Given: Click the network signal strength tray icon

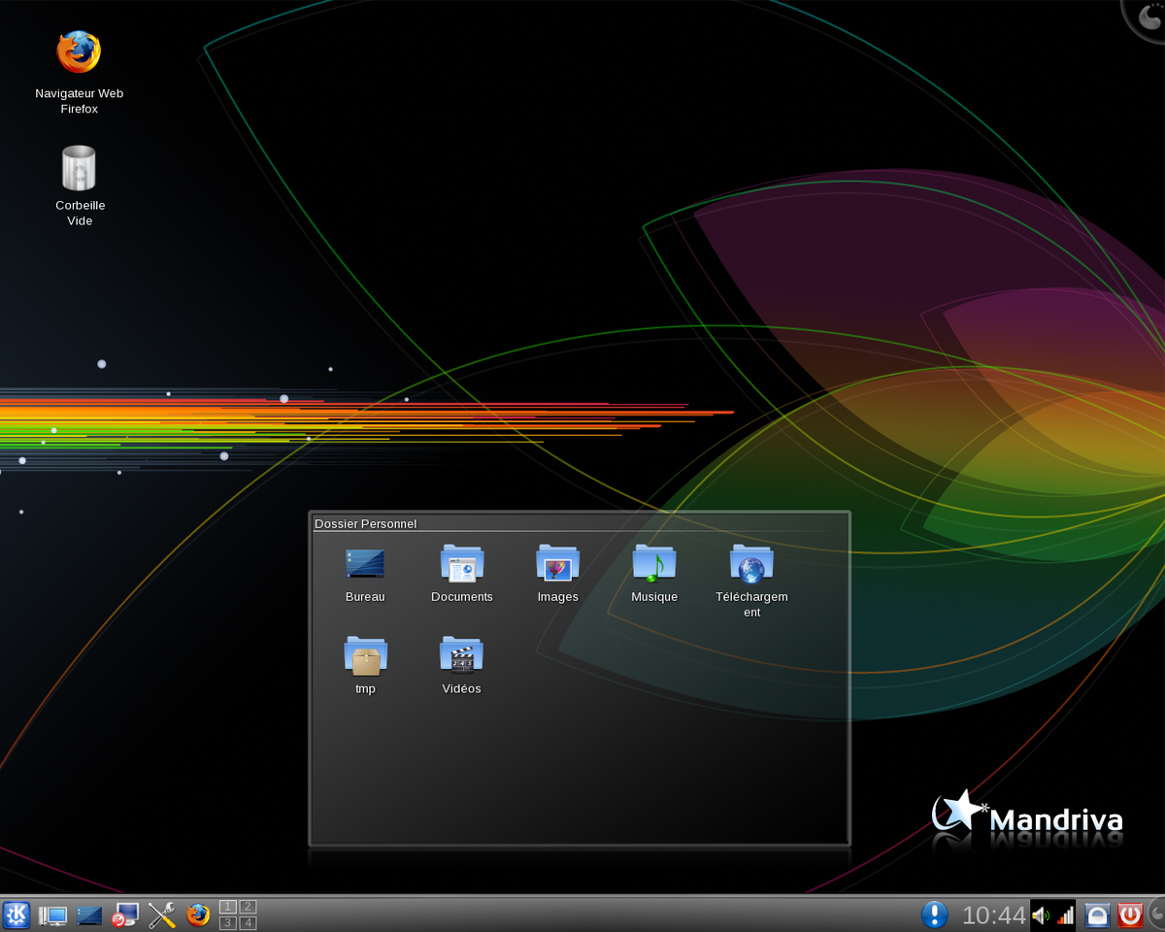Looking at the screenshot, I should (1066, 915).
